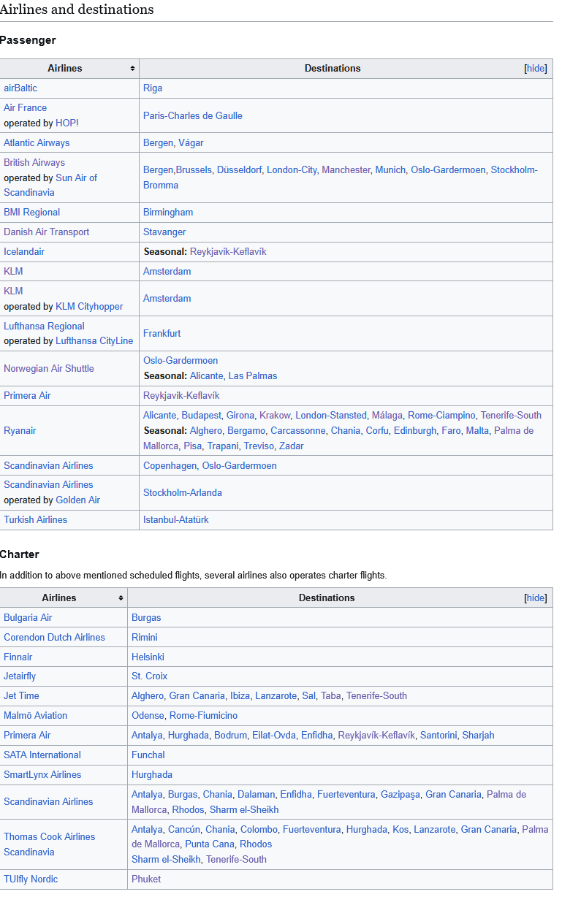562x897 pixels.
Task: Sort Passenger table by Airlines column arrow
Action: click(132, 69)
